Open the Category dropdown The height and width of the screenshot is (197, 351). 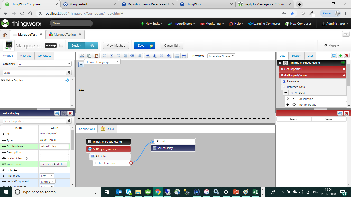pos(45,64)
